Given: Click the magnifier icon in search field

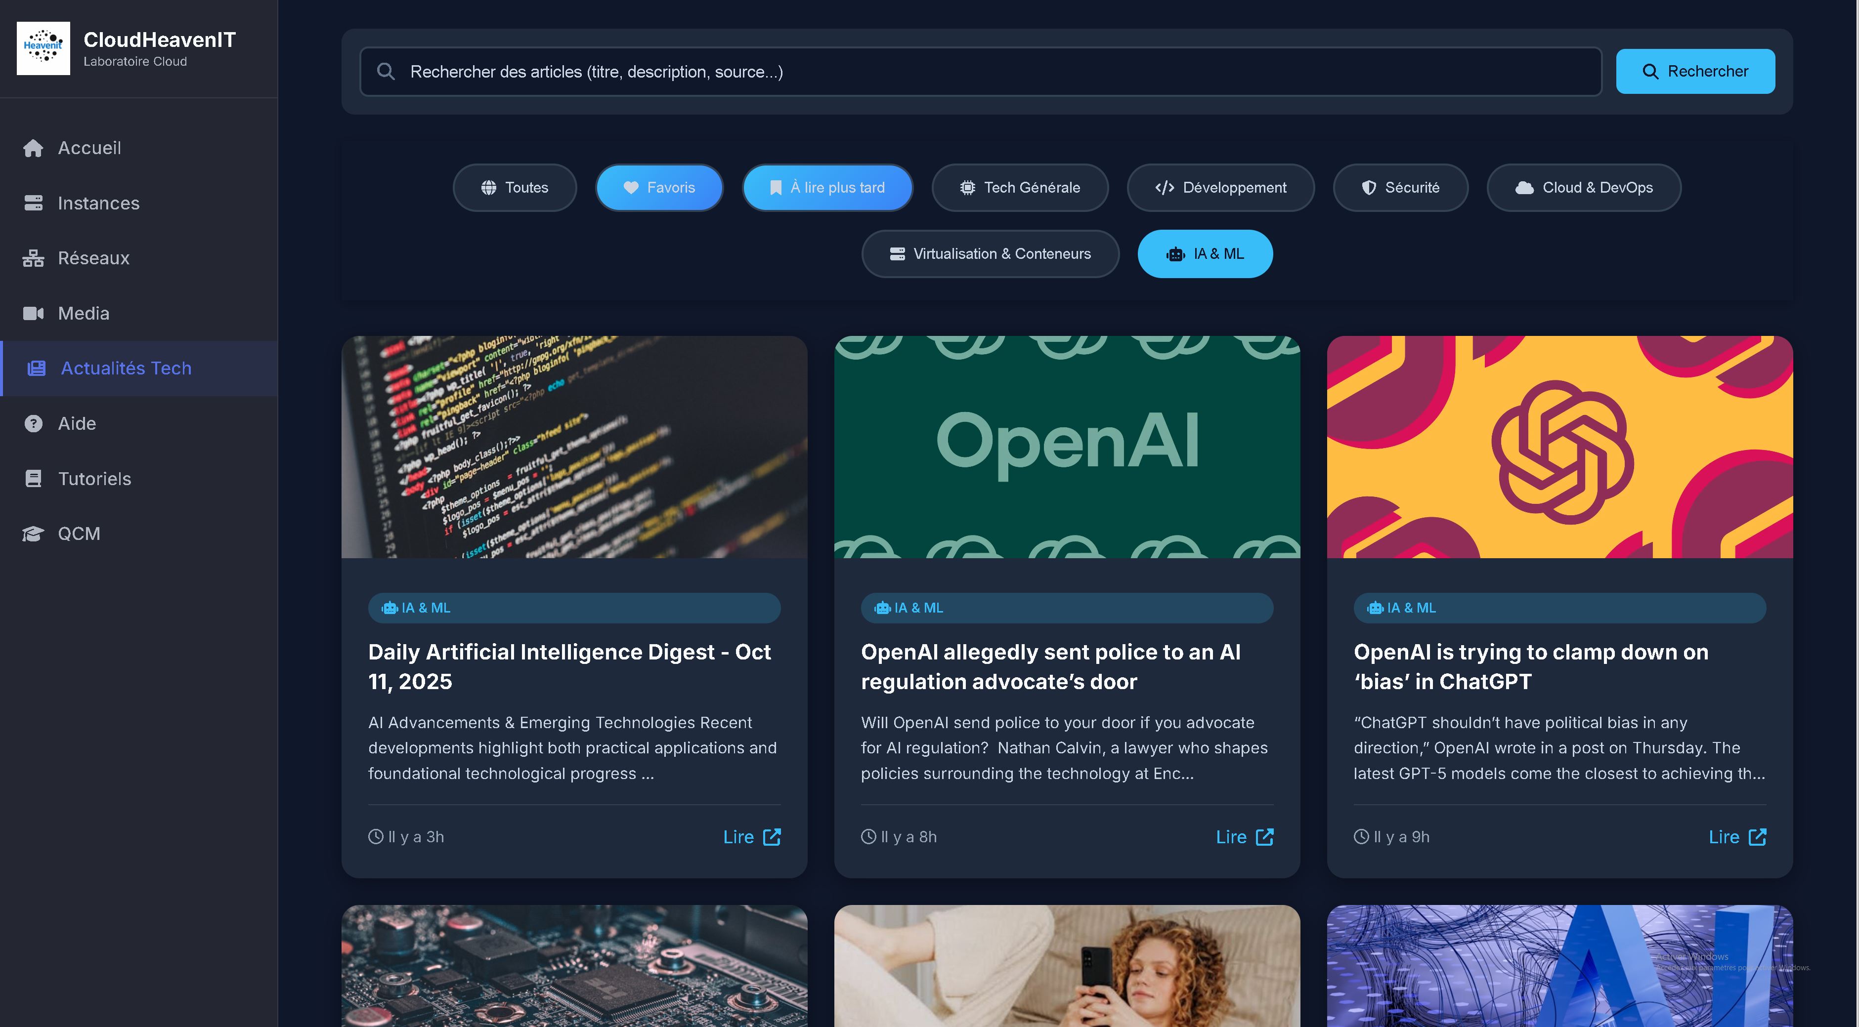Looking at the screenshot, I should pos(386,72).
